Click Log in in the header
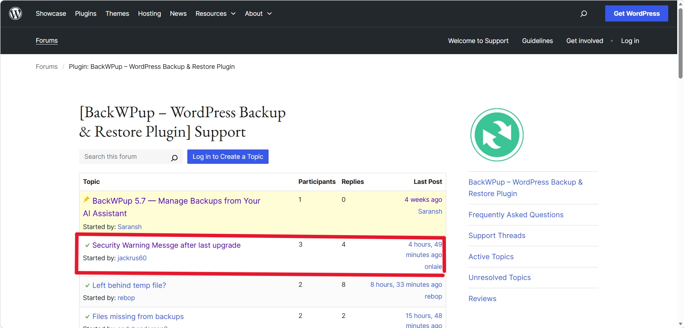 click(x=630, y=41)
